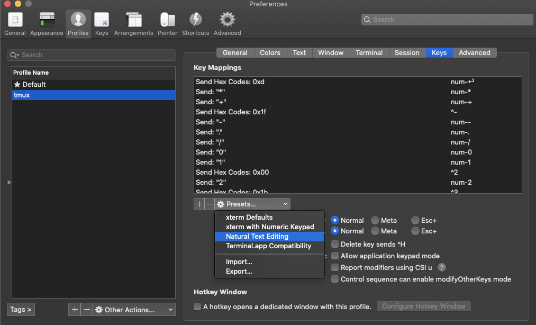This screenshot has width=536, height=325.
Task: Select the Send: "/" mapping row
Action: (358, 142)
